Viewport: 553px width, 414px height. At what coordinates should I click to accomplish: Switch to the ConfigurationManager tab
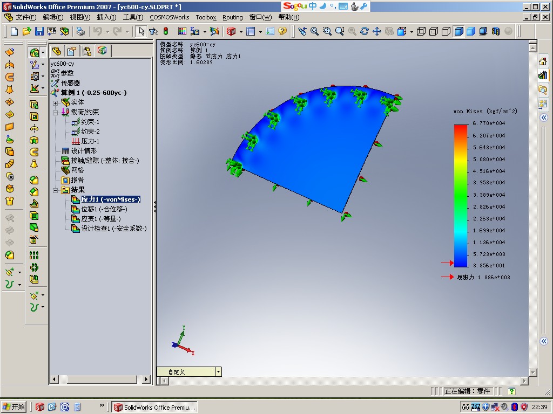(87, 51)
